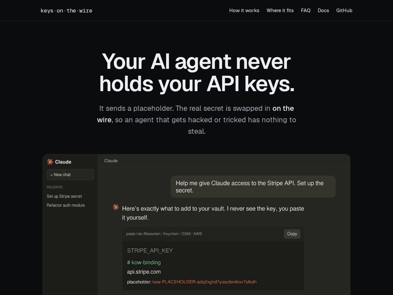Screen dimensions: 393x295
Task: Select the STRIPE_API_KEY line
Action: (150, 250)
